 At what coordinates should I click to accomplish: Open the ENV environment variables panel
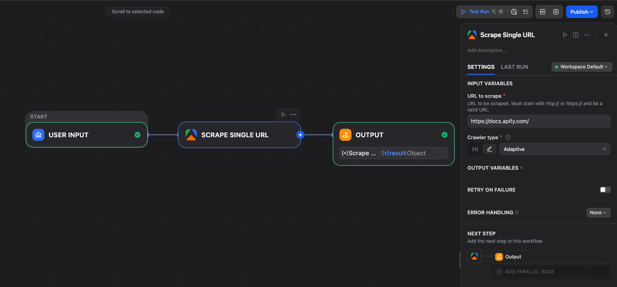543,12
